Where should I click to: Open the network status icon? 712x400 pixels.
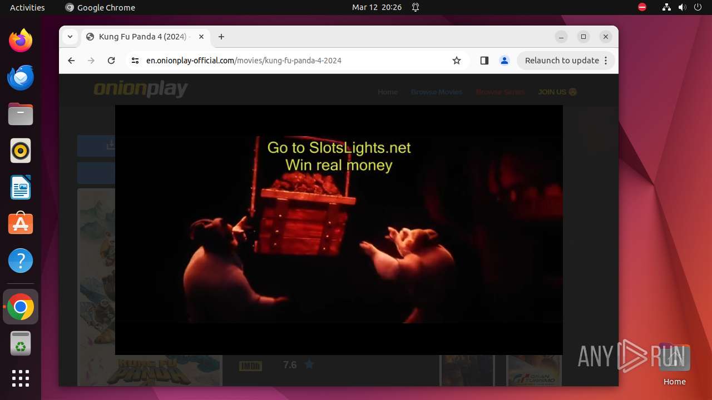667,7
